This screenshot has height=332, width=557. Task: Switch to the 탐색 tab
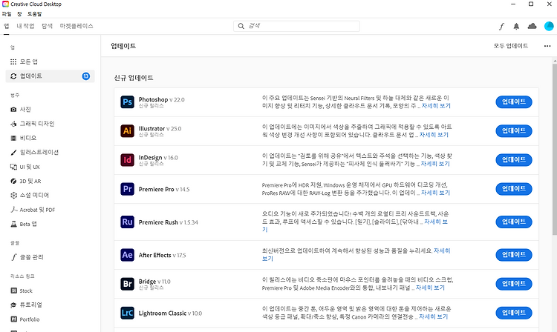48,26
